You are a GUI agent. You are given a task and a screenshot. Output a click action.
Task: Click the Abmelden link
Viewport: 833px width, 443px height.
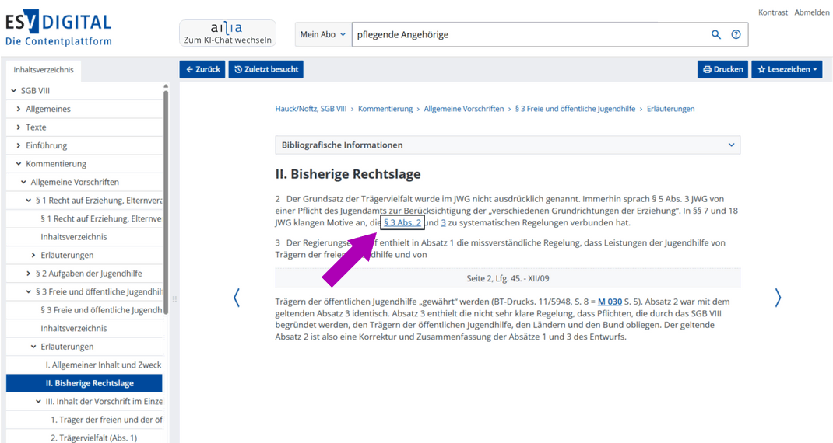(x=812, y=12)
